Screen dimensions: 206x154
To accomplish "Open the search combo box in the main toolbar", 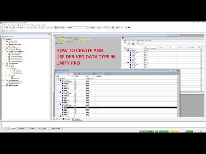I will pyautogui.click(x=80, y=28).
